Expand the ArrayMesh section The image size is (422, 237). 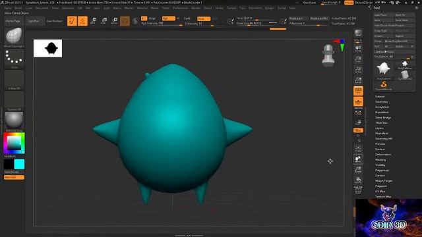point(382,107)
